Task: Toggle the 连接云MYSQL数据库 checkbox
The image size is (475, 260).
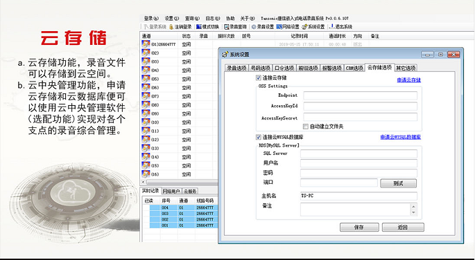Action: (x=259, y=137)
